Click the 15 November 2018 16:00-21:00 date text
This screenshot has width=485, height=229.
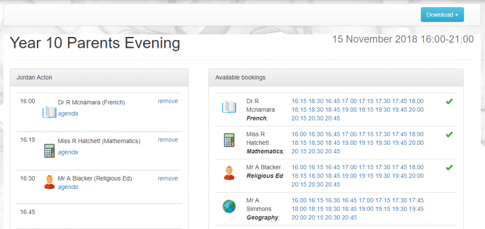[403, 39]
